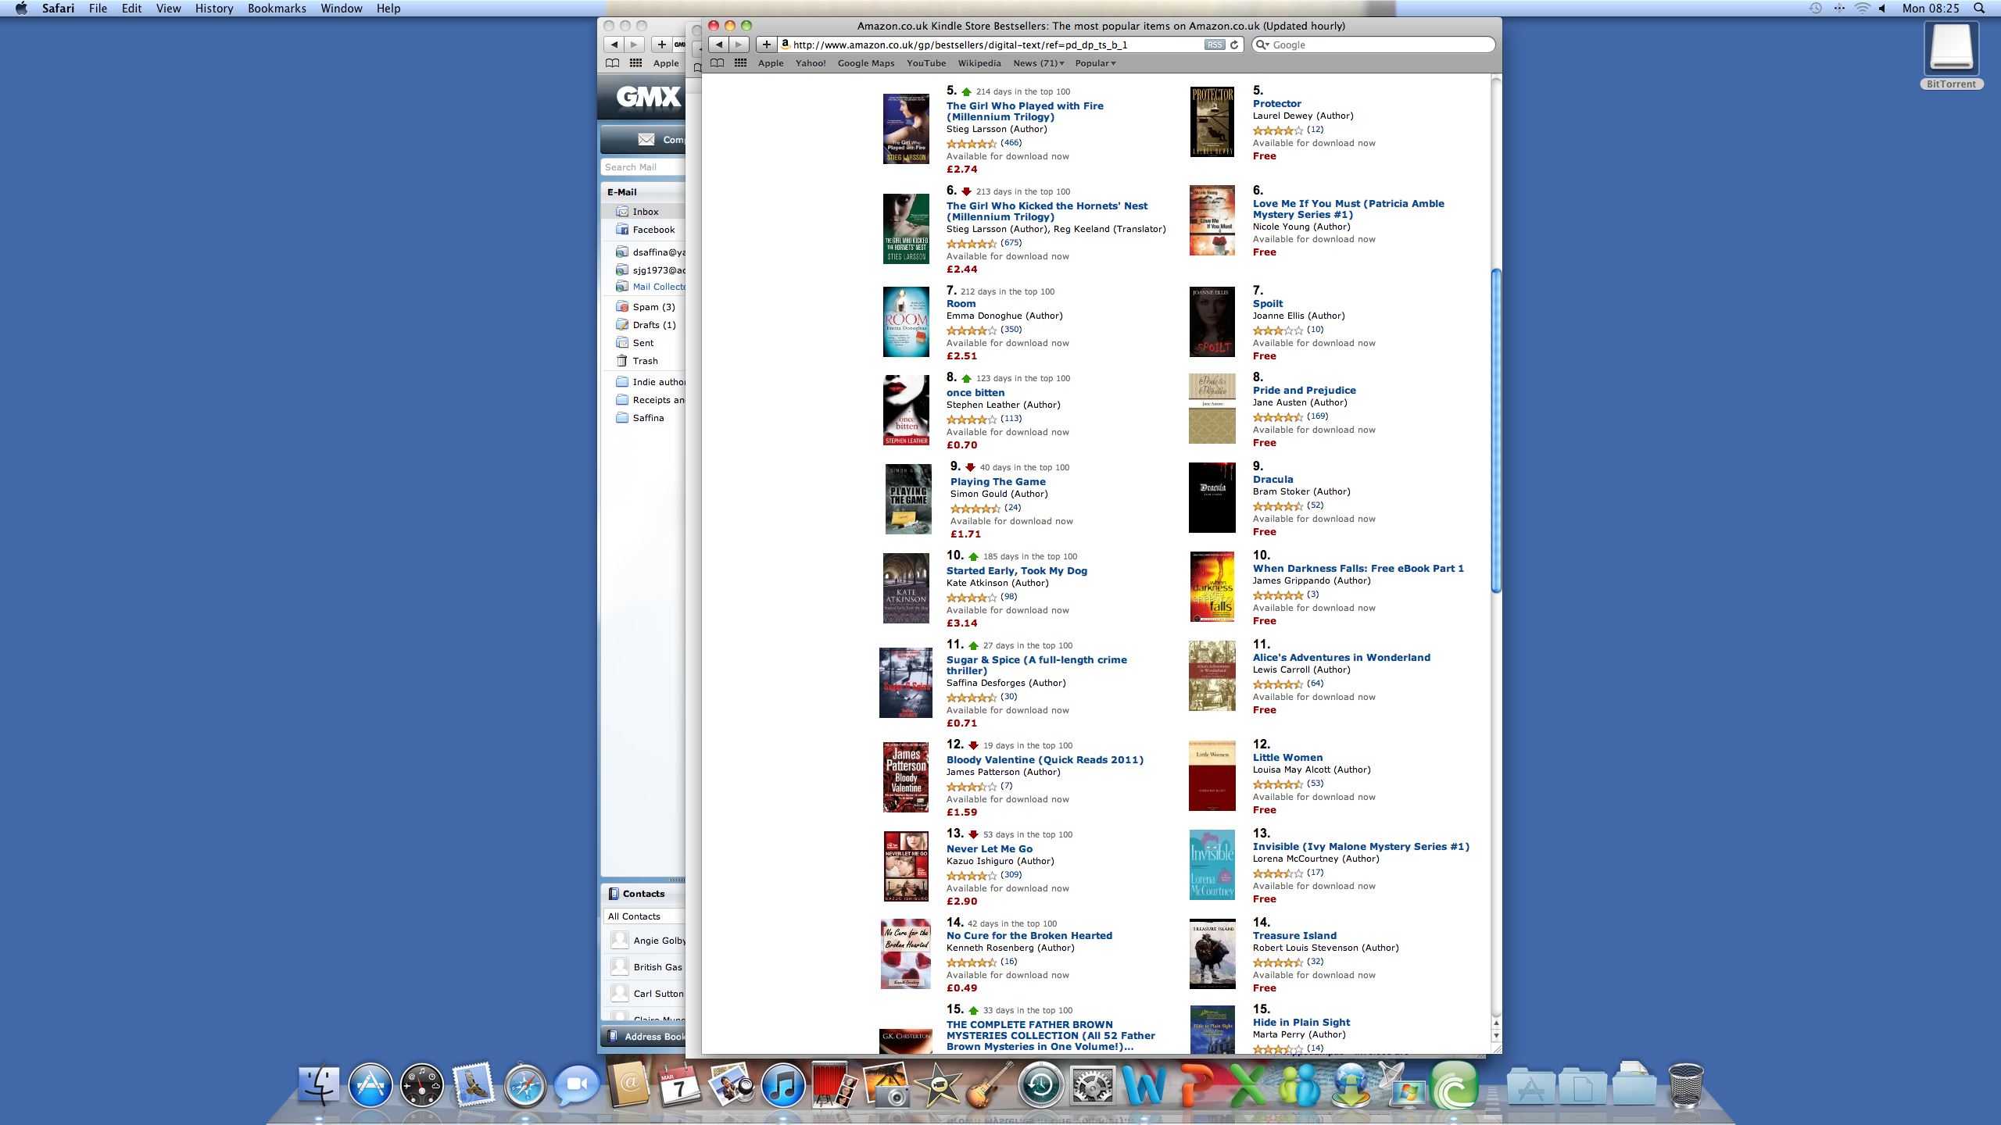Open the Room book link
2001x1125 pixels.
[961, 304]
